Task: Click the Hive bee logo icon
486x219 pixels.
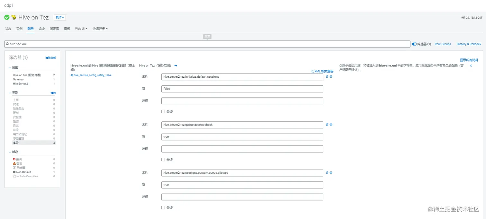Action: pos(14,17)
